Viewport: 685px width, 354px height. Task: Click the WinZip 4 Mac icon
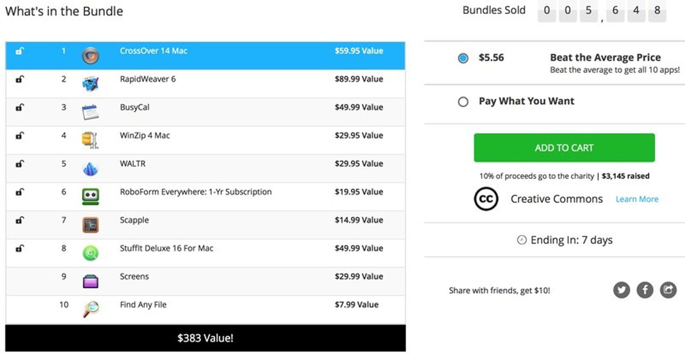pyautogui.click(x=89, y=140)
